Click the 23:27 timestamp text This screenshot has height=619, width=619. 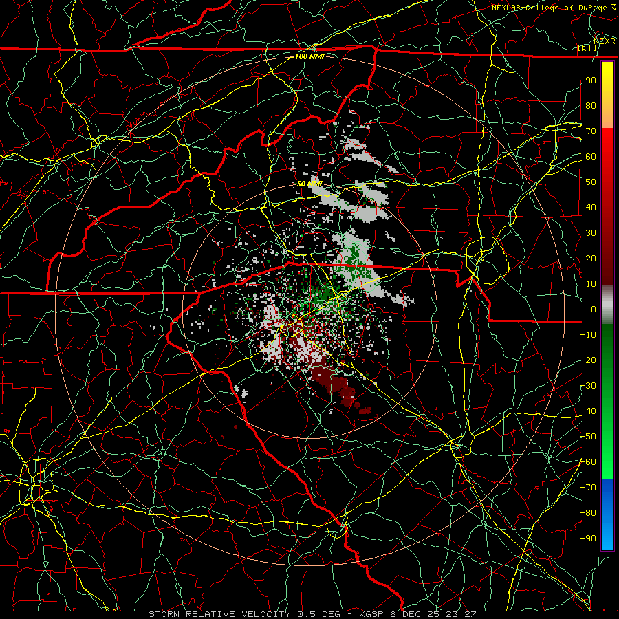[x=461, y=614]
